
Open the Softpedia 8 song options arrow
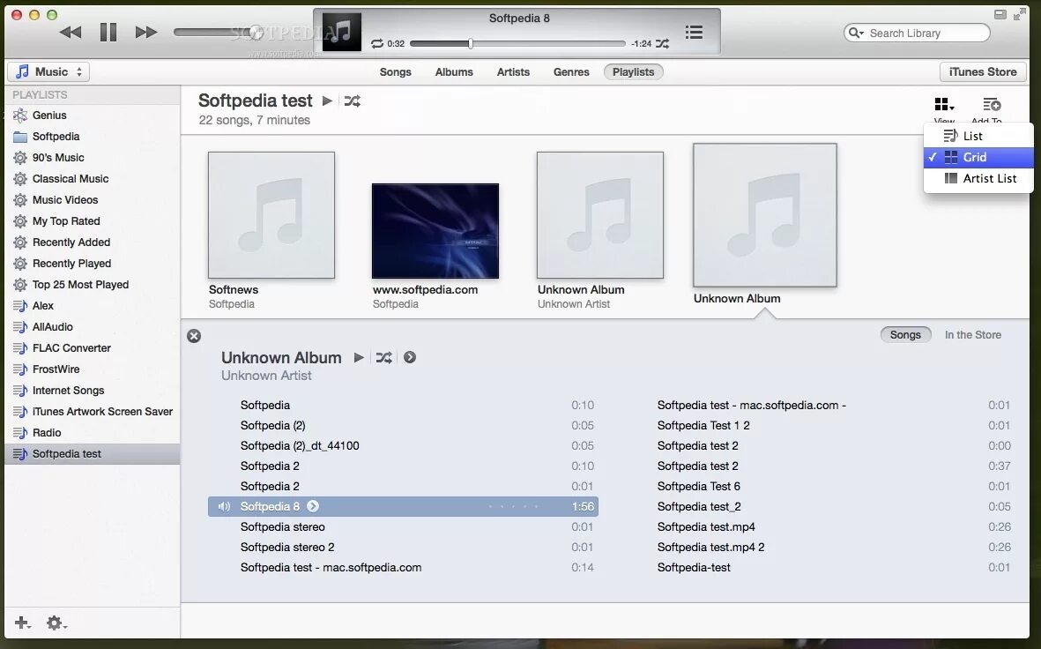pyautogui.click(x=313, y=506)
